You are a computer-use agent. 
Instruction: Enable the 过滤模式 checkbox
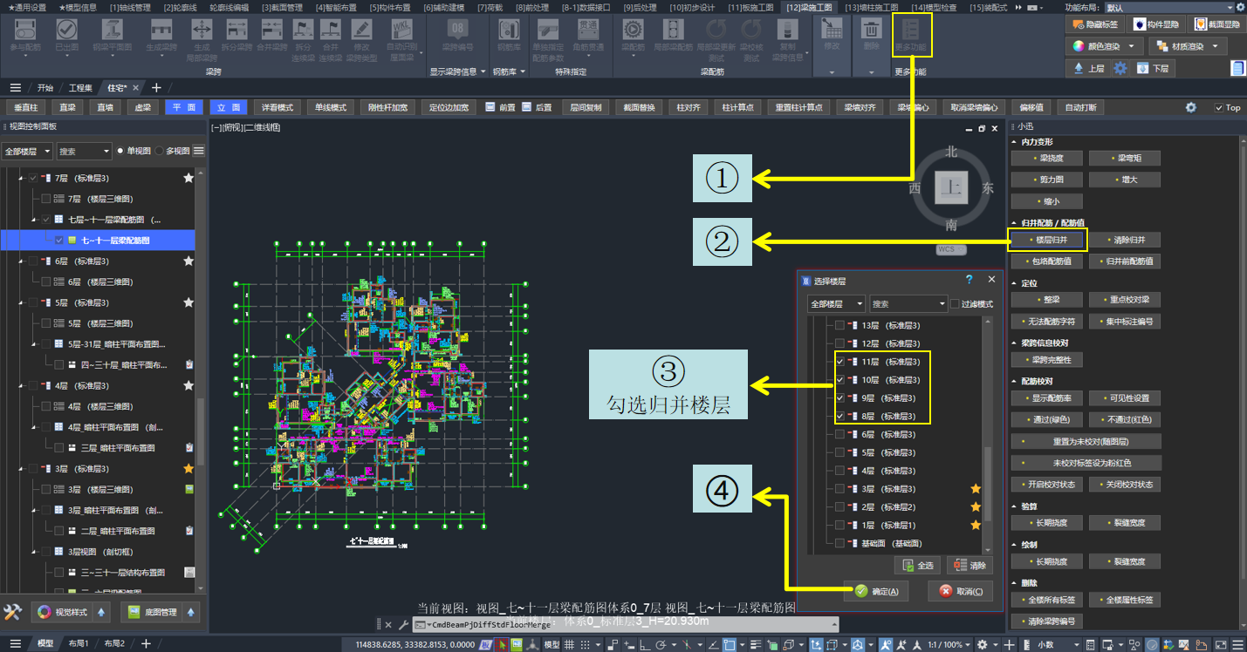955,304
